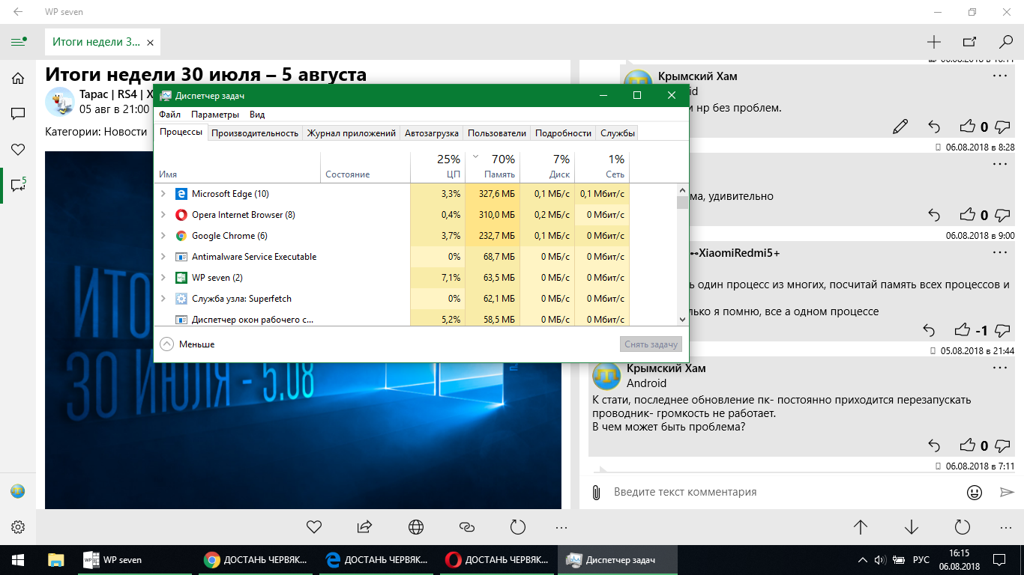Switch to Chrome taskbar window
This screenshot has width=1024, height=575.
point(256,559)
